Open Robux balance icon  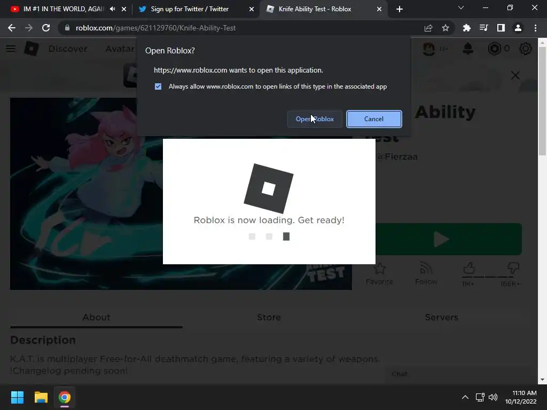(x=494, y=49)
